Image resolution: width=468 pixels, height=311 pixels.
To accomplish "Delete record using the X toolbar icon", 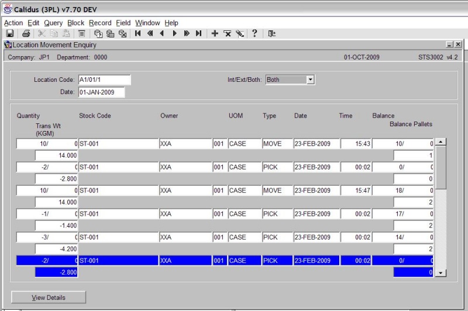I will (227, 33).
